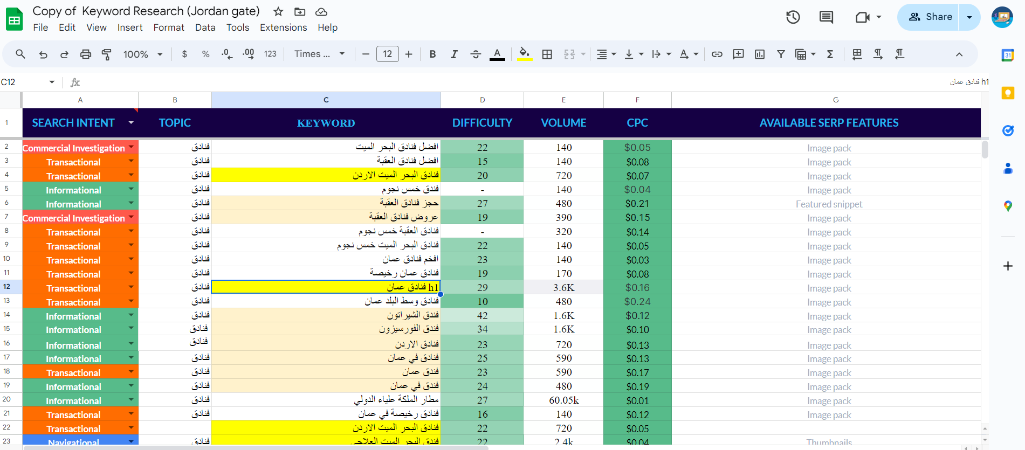Open the yellow fill color picker
The width and height of the screenshot is (1025, 450).
[524, 54]
